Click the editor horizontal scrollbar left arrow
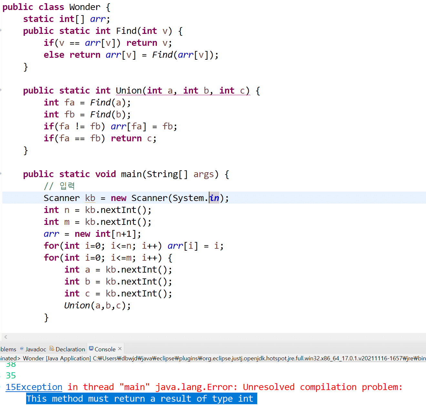Screen dimensions: 426x411 (5, 337)
